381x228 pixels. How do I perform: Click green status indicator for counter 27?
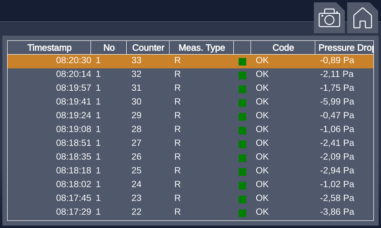pos(242,144)
